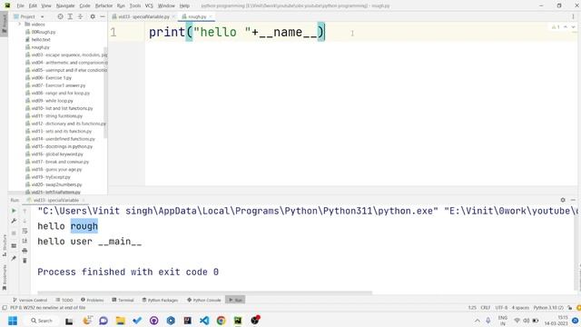The width and height of the screenshot is (581, 327).
Task: Open the VCS menu
Action: 149,6
